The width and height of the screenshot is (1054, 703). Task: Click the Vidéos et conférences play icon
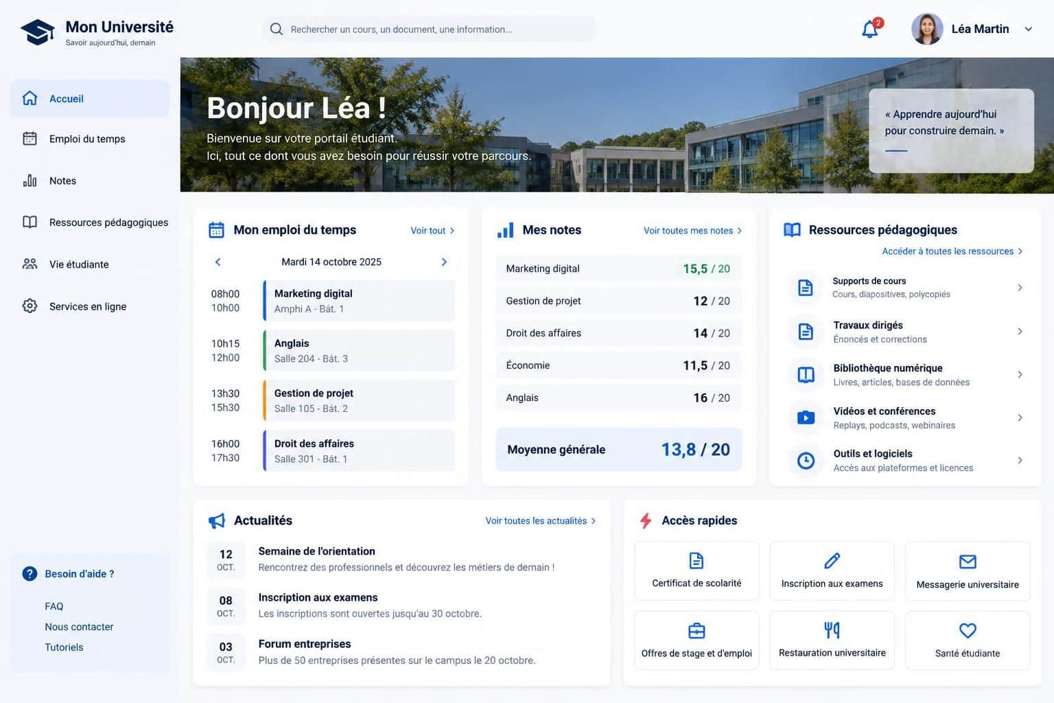(x=806, y=417)
